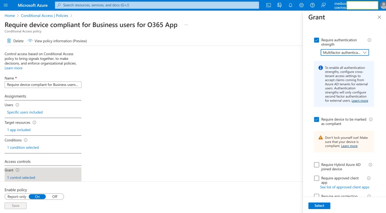Open the notifications bell

(x=291, y=5)
